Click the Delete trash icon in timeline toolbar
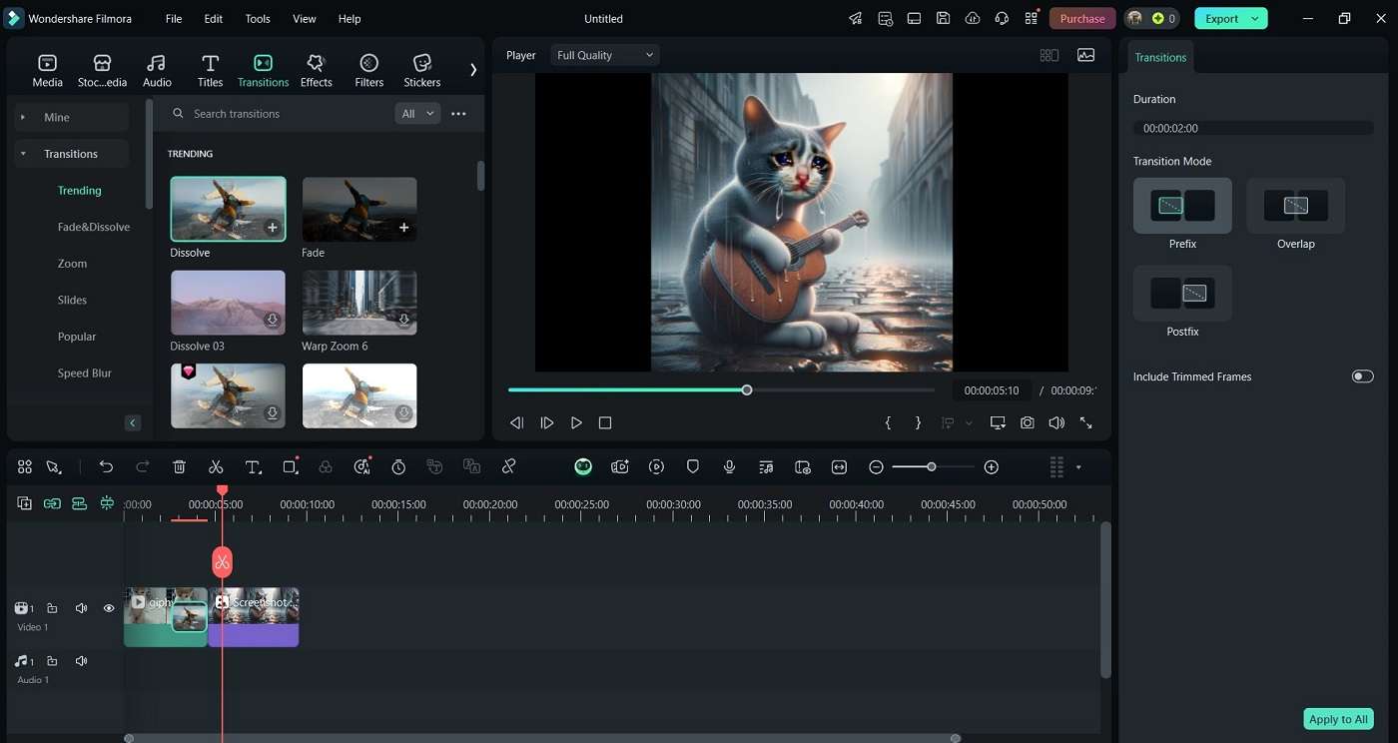 (x=180, y=467)
